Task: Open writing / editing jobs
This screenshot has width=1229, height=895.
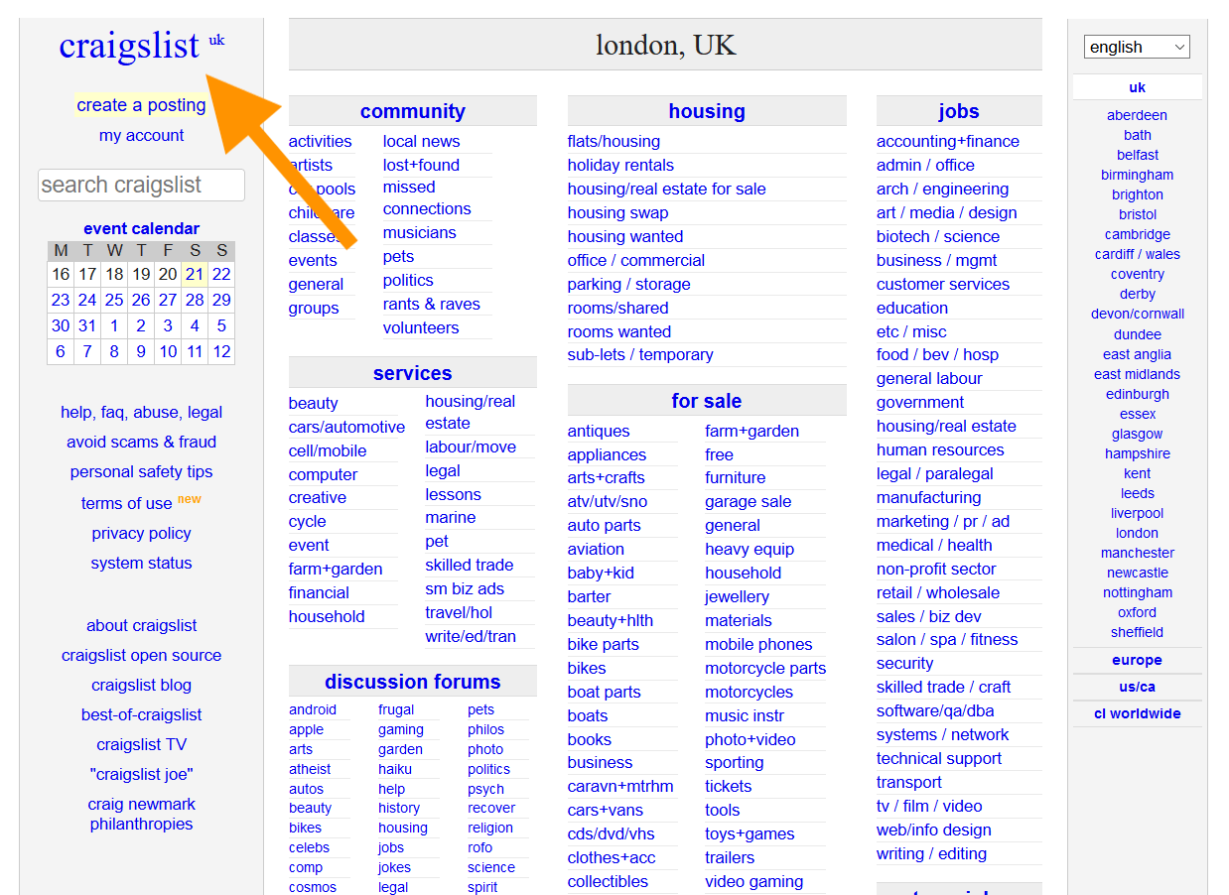Action: (x=931, y=853)
